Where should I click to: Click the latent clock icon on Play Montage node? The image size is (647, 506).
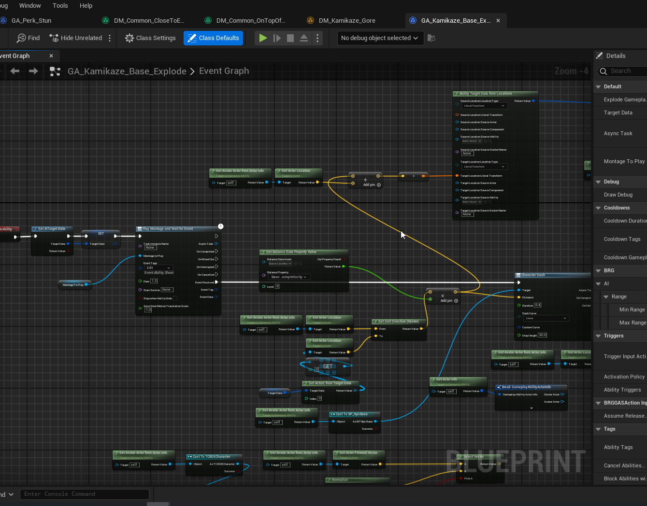coord(220,226)
